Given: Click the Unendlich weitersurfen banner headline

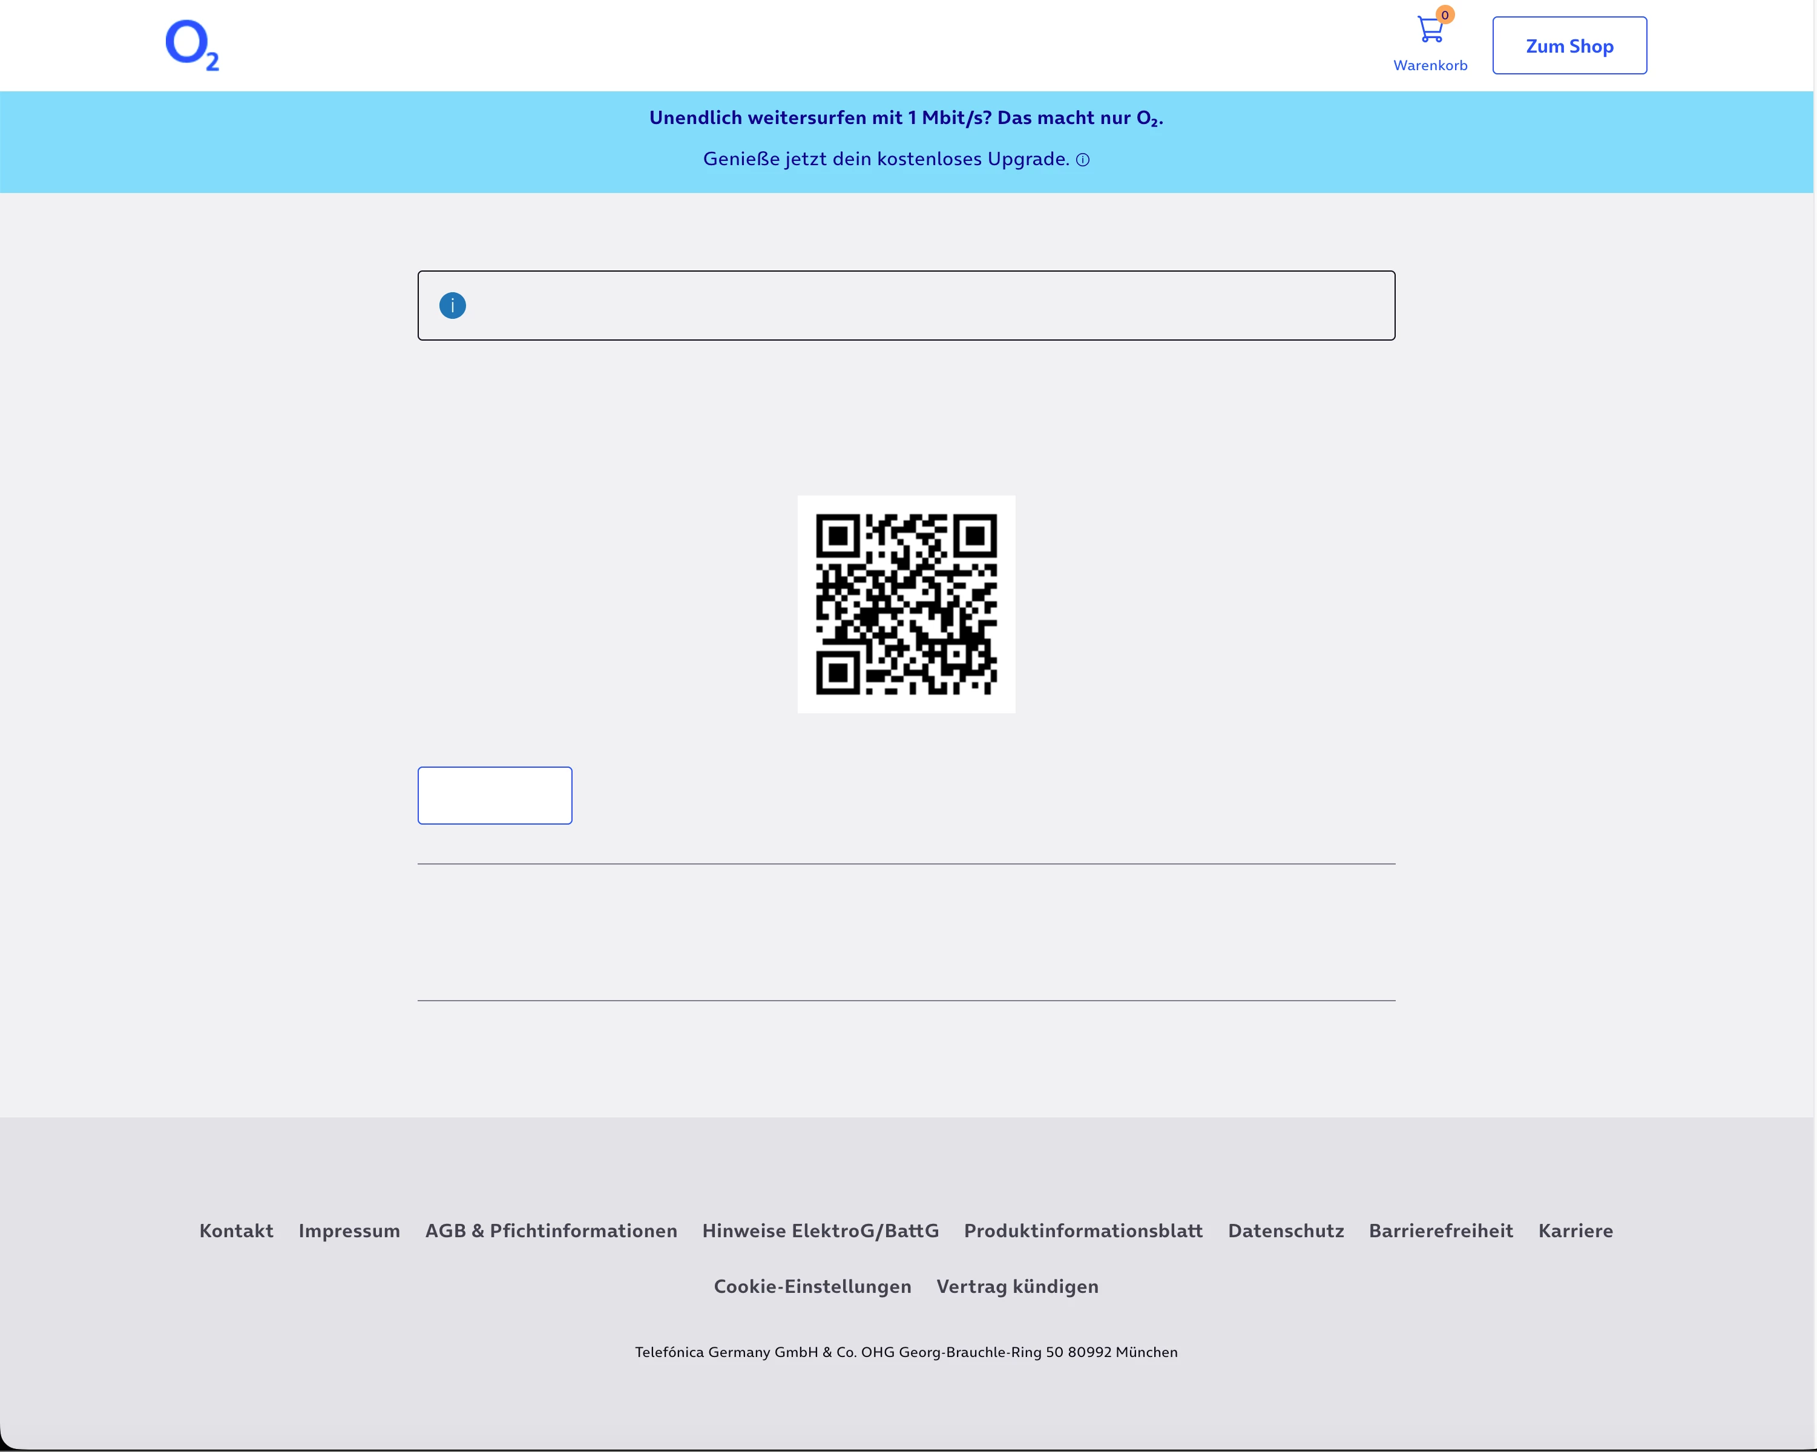Looking at the screenshot, I should (906, 118).
